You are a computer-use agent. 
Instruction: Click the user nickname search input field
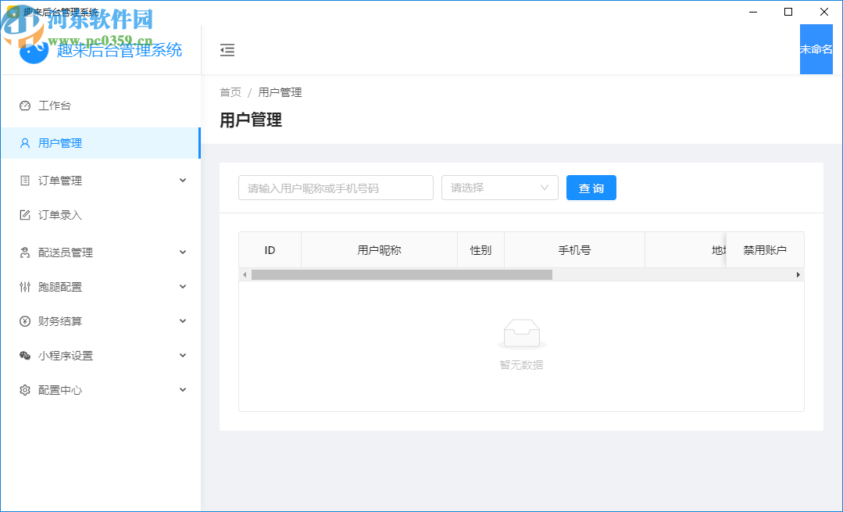click(x=335, y=188)
